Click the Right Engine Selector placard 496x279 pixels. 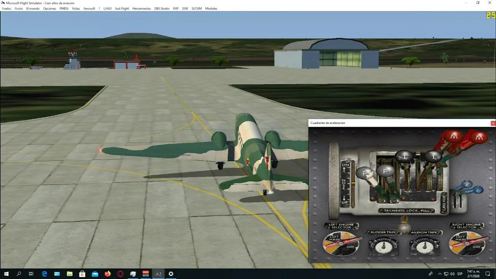(x=467, y=226)
